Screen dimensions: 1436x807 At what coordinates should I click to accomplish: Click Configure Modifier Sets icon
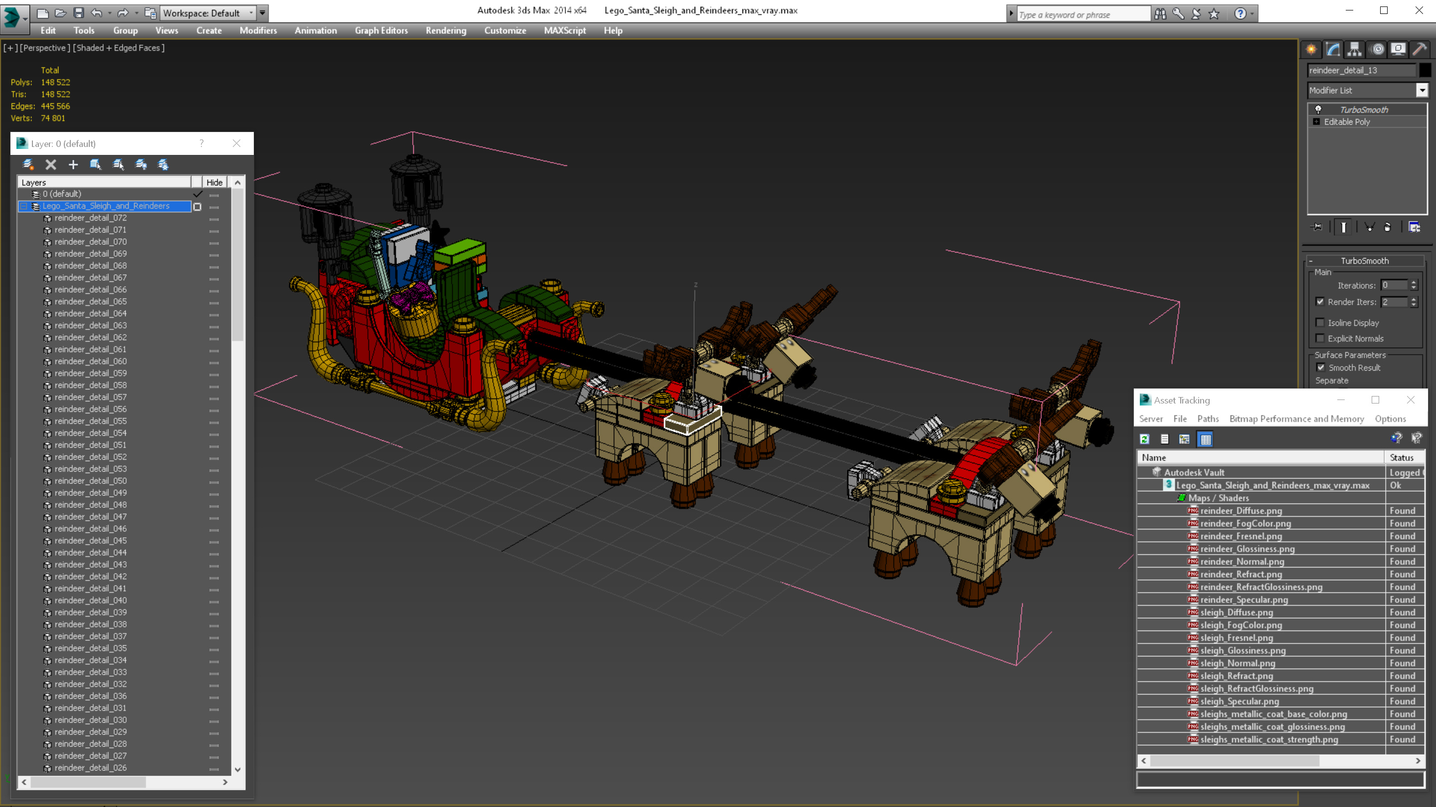(1414, 227)
